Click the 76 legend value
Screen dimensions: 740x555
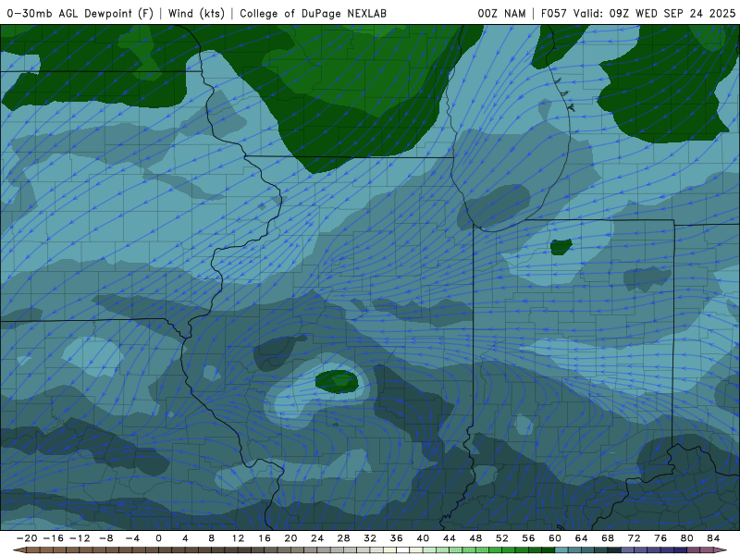point(660,538)
